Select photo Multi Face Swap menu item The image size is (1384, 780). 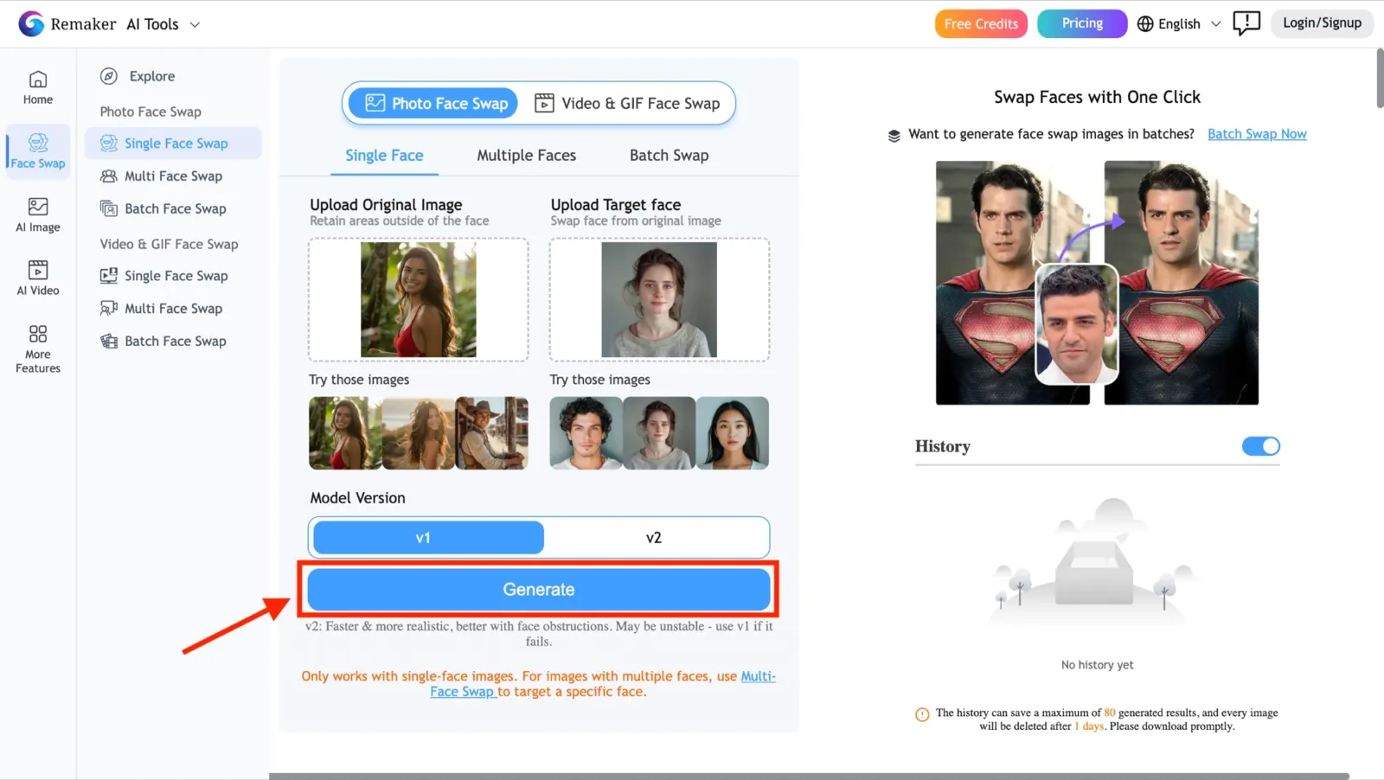tap(174, 176)
